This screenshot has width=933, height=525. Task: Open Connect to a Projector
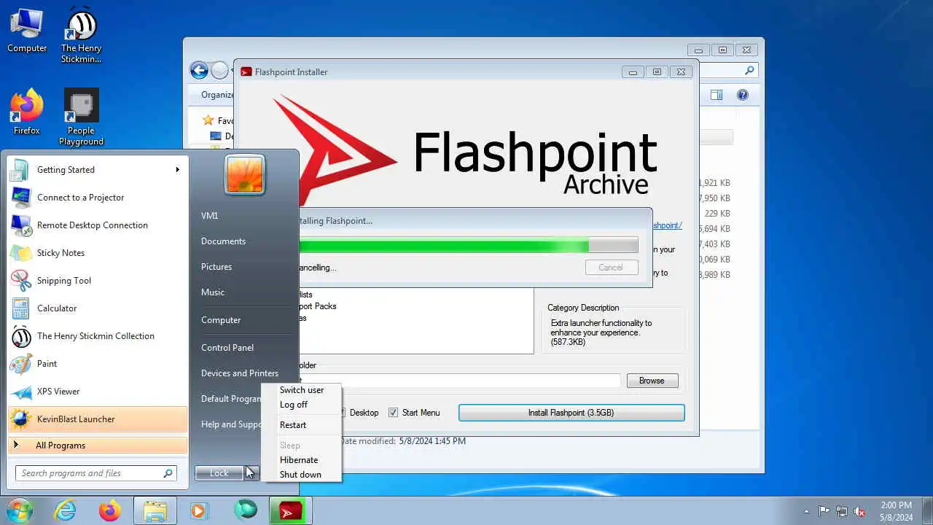(x=97, y=198)
